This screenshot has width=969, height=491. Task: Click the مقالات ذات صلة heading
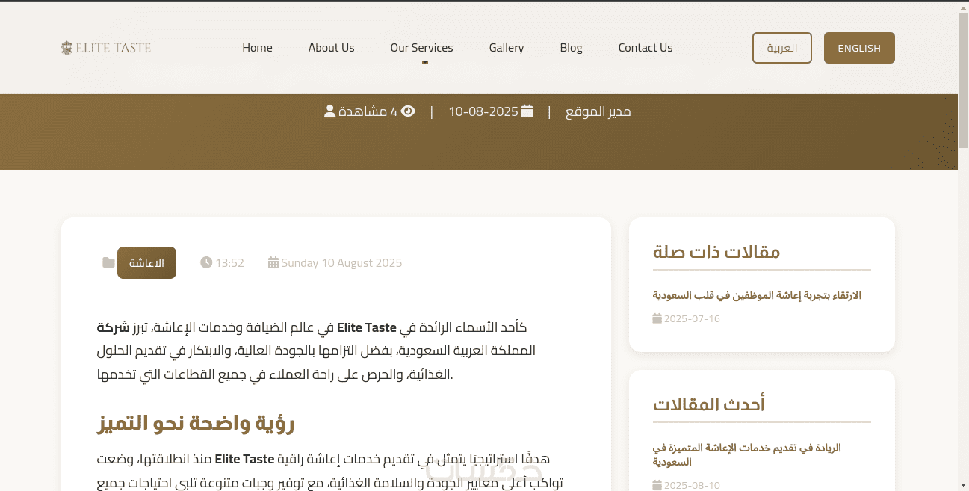(716, 251)
